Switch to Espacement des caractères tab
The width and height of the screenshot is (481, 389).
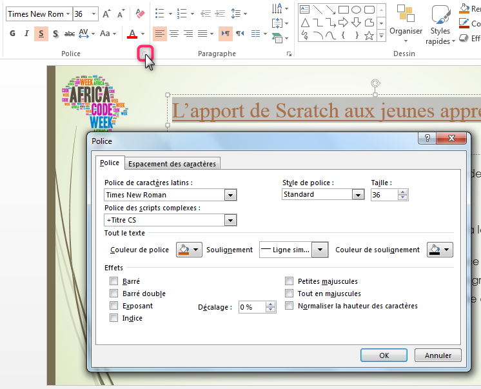pyautogui.click(x=172, y=164)
